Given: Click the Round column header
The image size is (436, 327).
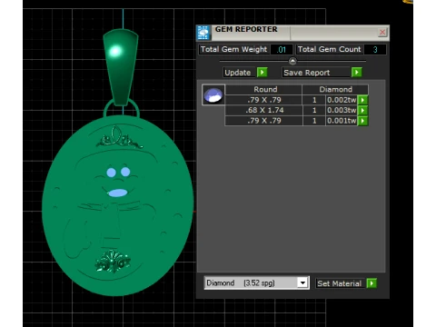Looking at the screenshot, I should tap(263, 89).
